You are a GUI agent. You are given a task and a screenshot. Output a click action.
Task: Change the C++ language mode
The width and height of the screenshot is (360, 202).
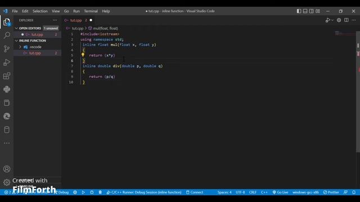(x=264, y=192)
